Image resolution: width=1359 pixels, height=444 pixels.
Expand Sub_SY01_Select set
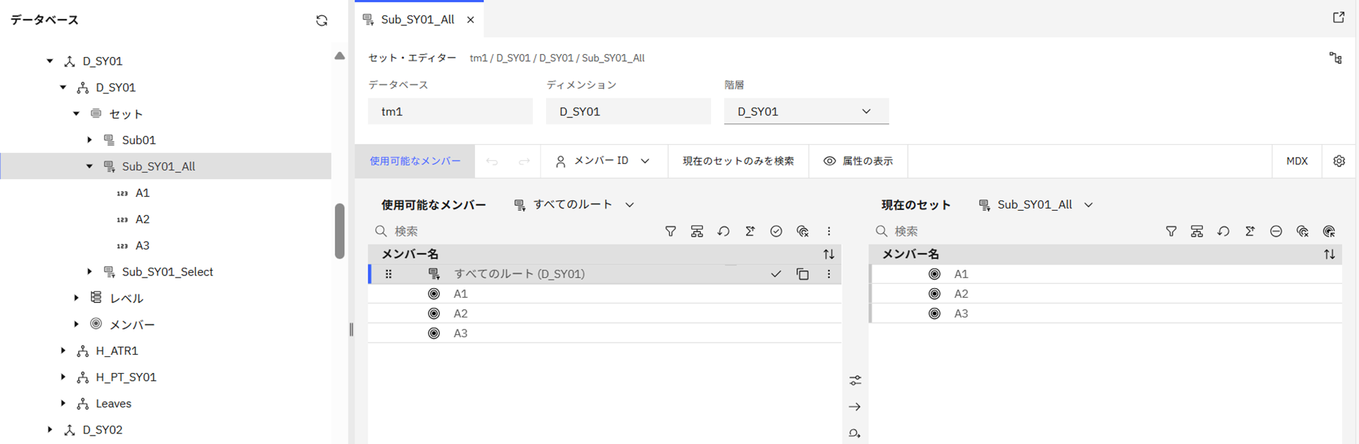coord(89,272)
